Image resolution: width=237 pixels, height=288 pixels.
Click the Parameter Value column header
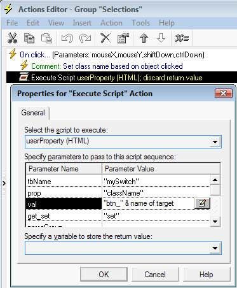pos(161,169)
